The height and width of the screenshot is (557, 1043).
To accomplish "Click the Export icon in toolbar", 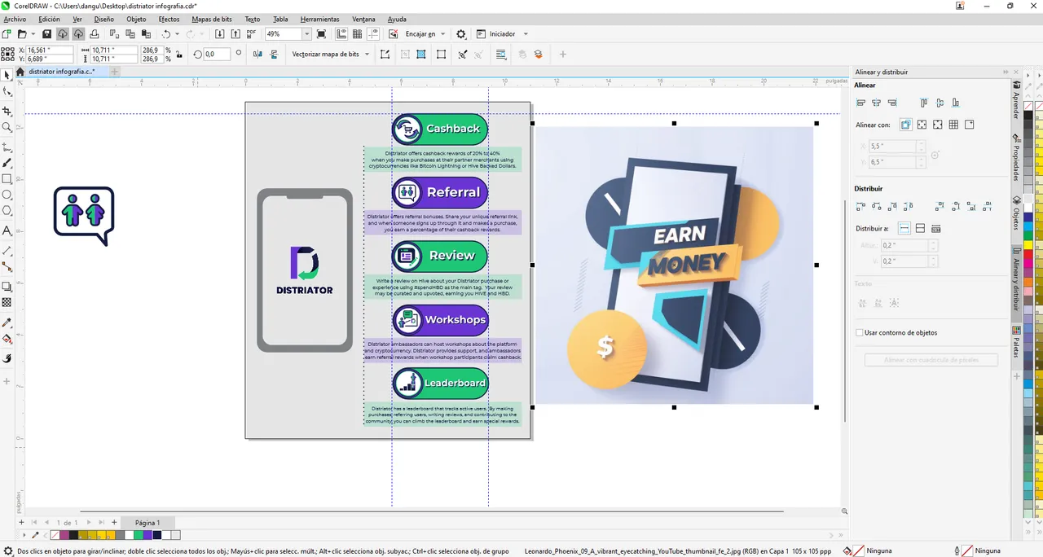I will [x=235, y=34].
